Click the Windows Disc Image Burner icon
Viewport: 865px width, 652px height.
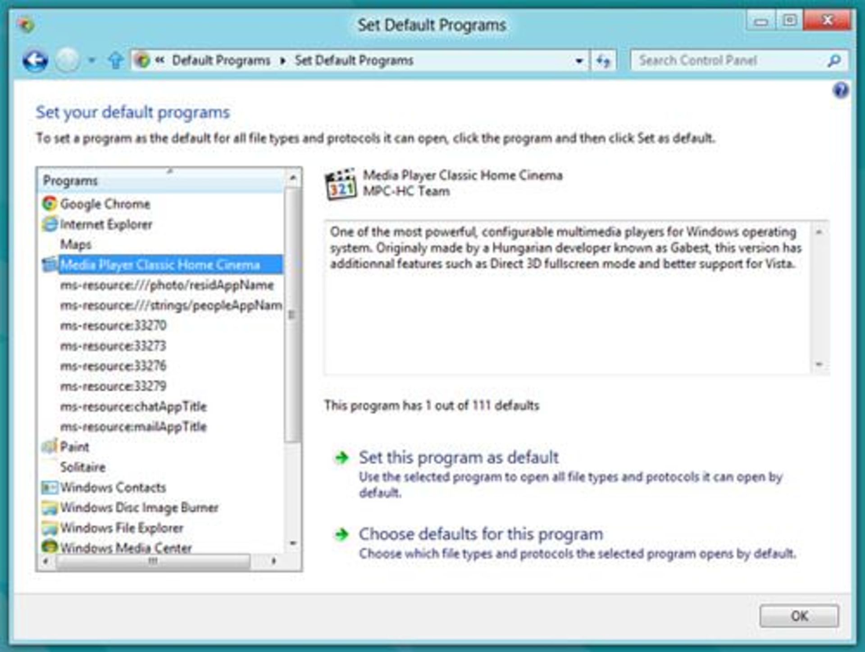(x=50, y=507)
